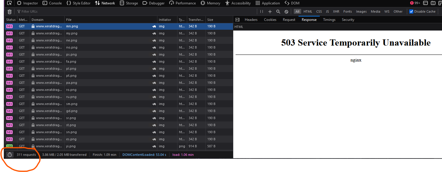Show the request Cookies tab

coord(270,20)
